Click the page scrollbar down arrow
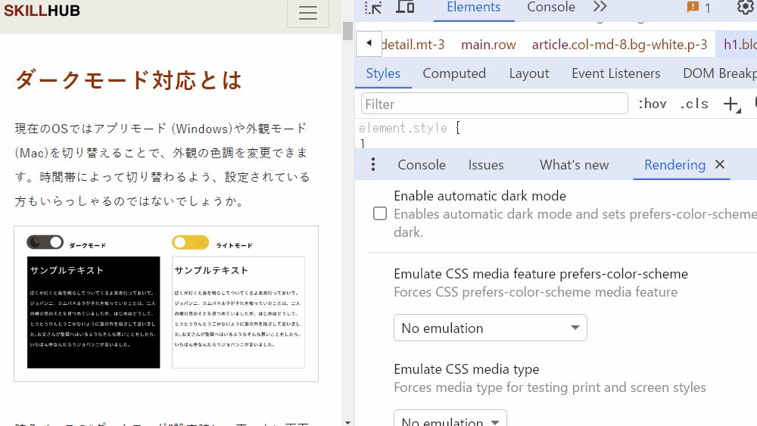This screenshot has width=757, height=426. (347, 422)
